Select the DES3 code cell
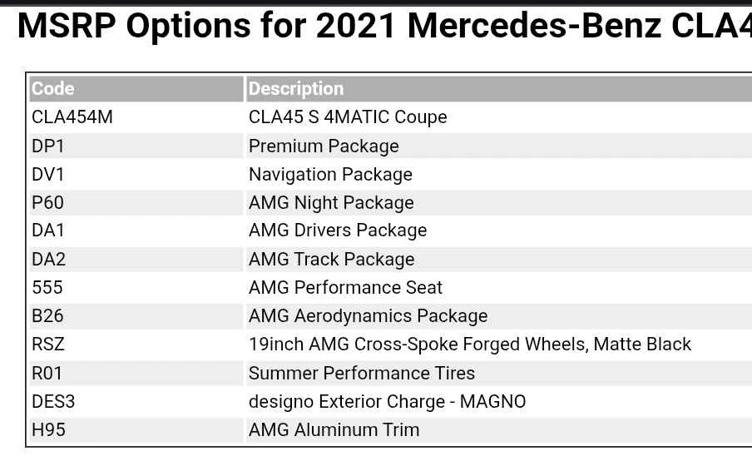This screenshot has height=471, width=752. tap(53, 402)
